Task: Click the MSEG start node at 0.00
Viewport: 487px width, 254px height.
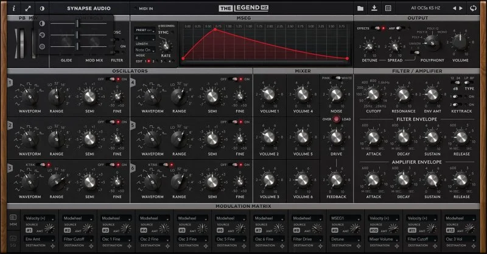Action: 183,58
